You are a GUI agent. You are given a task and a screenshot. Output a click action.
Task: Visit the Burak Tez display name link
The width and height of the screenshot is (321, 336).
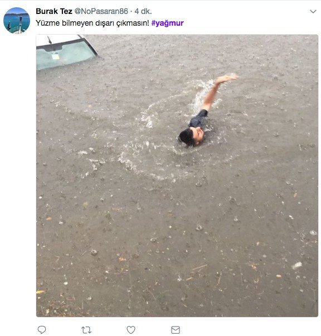[54, 11]
